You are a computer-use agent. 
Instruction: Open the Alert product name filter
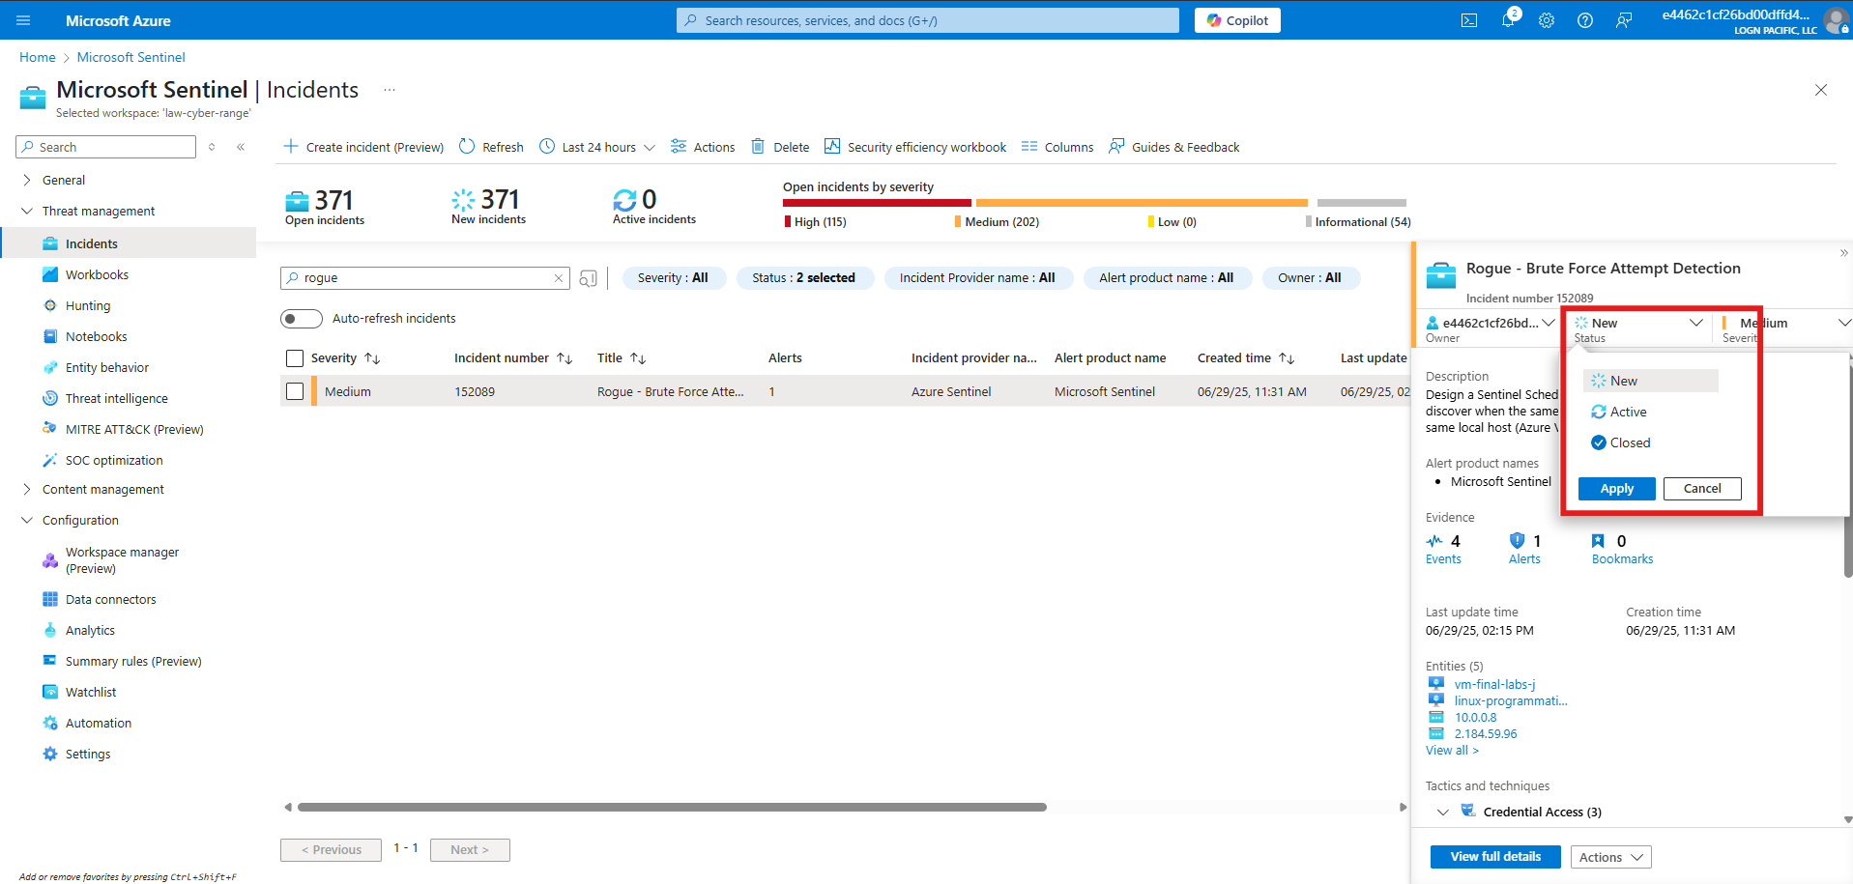point(1166,278)
